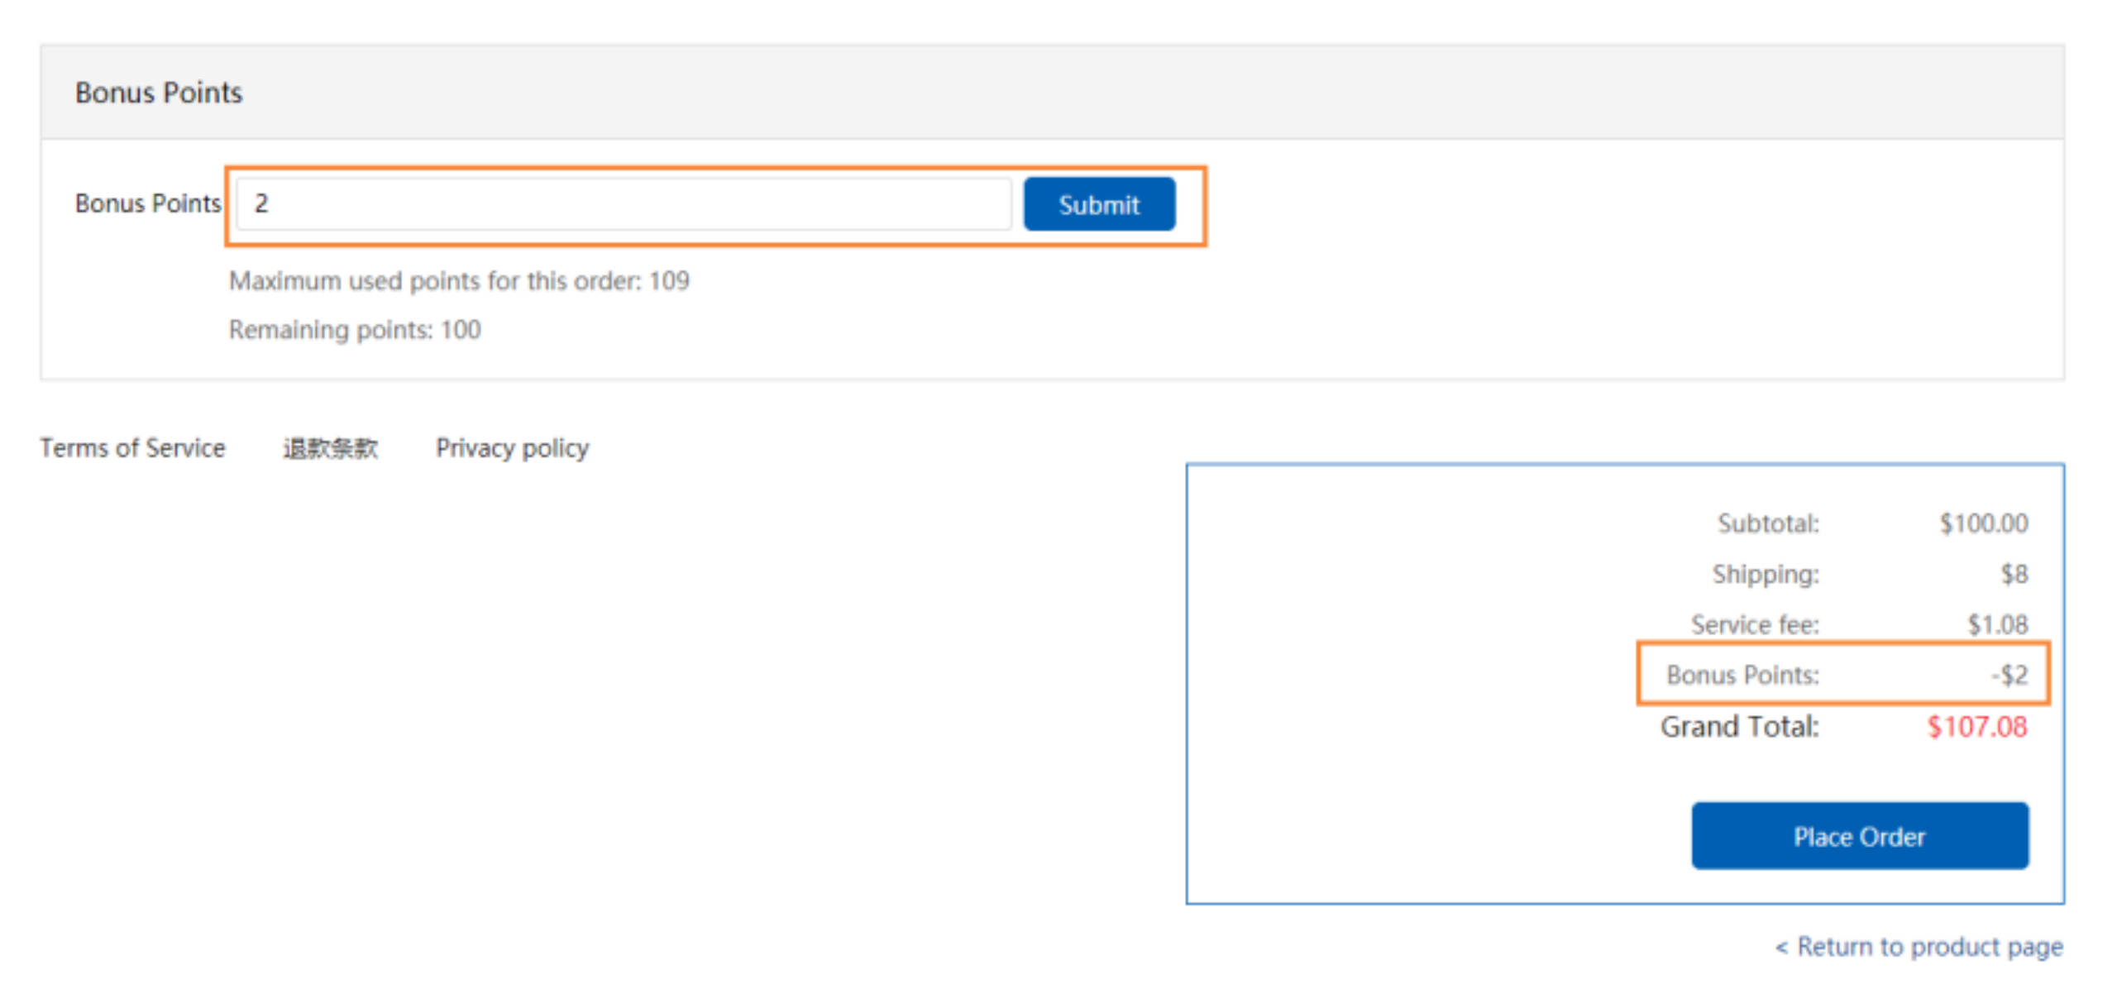This screenshot has width=2117, height=989.
Task: Click the Remaining points: 100 text
Action: tap(355, 330)
